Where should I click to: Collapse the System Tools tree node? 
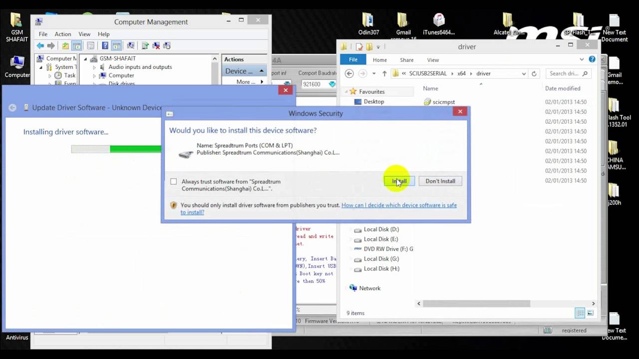coord(41,67)
